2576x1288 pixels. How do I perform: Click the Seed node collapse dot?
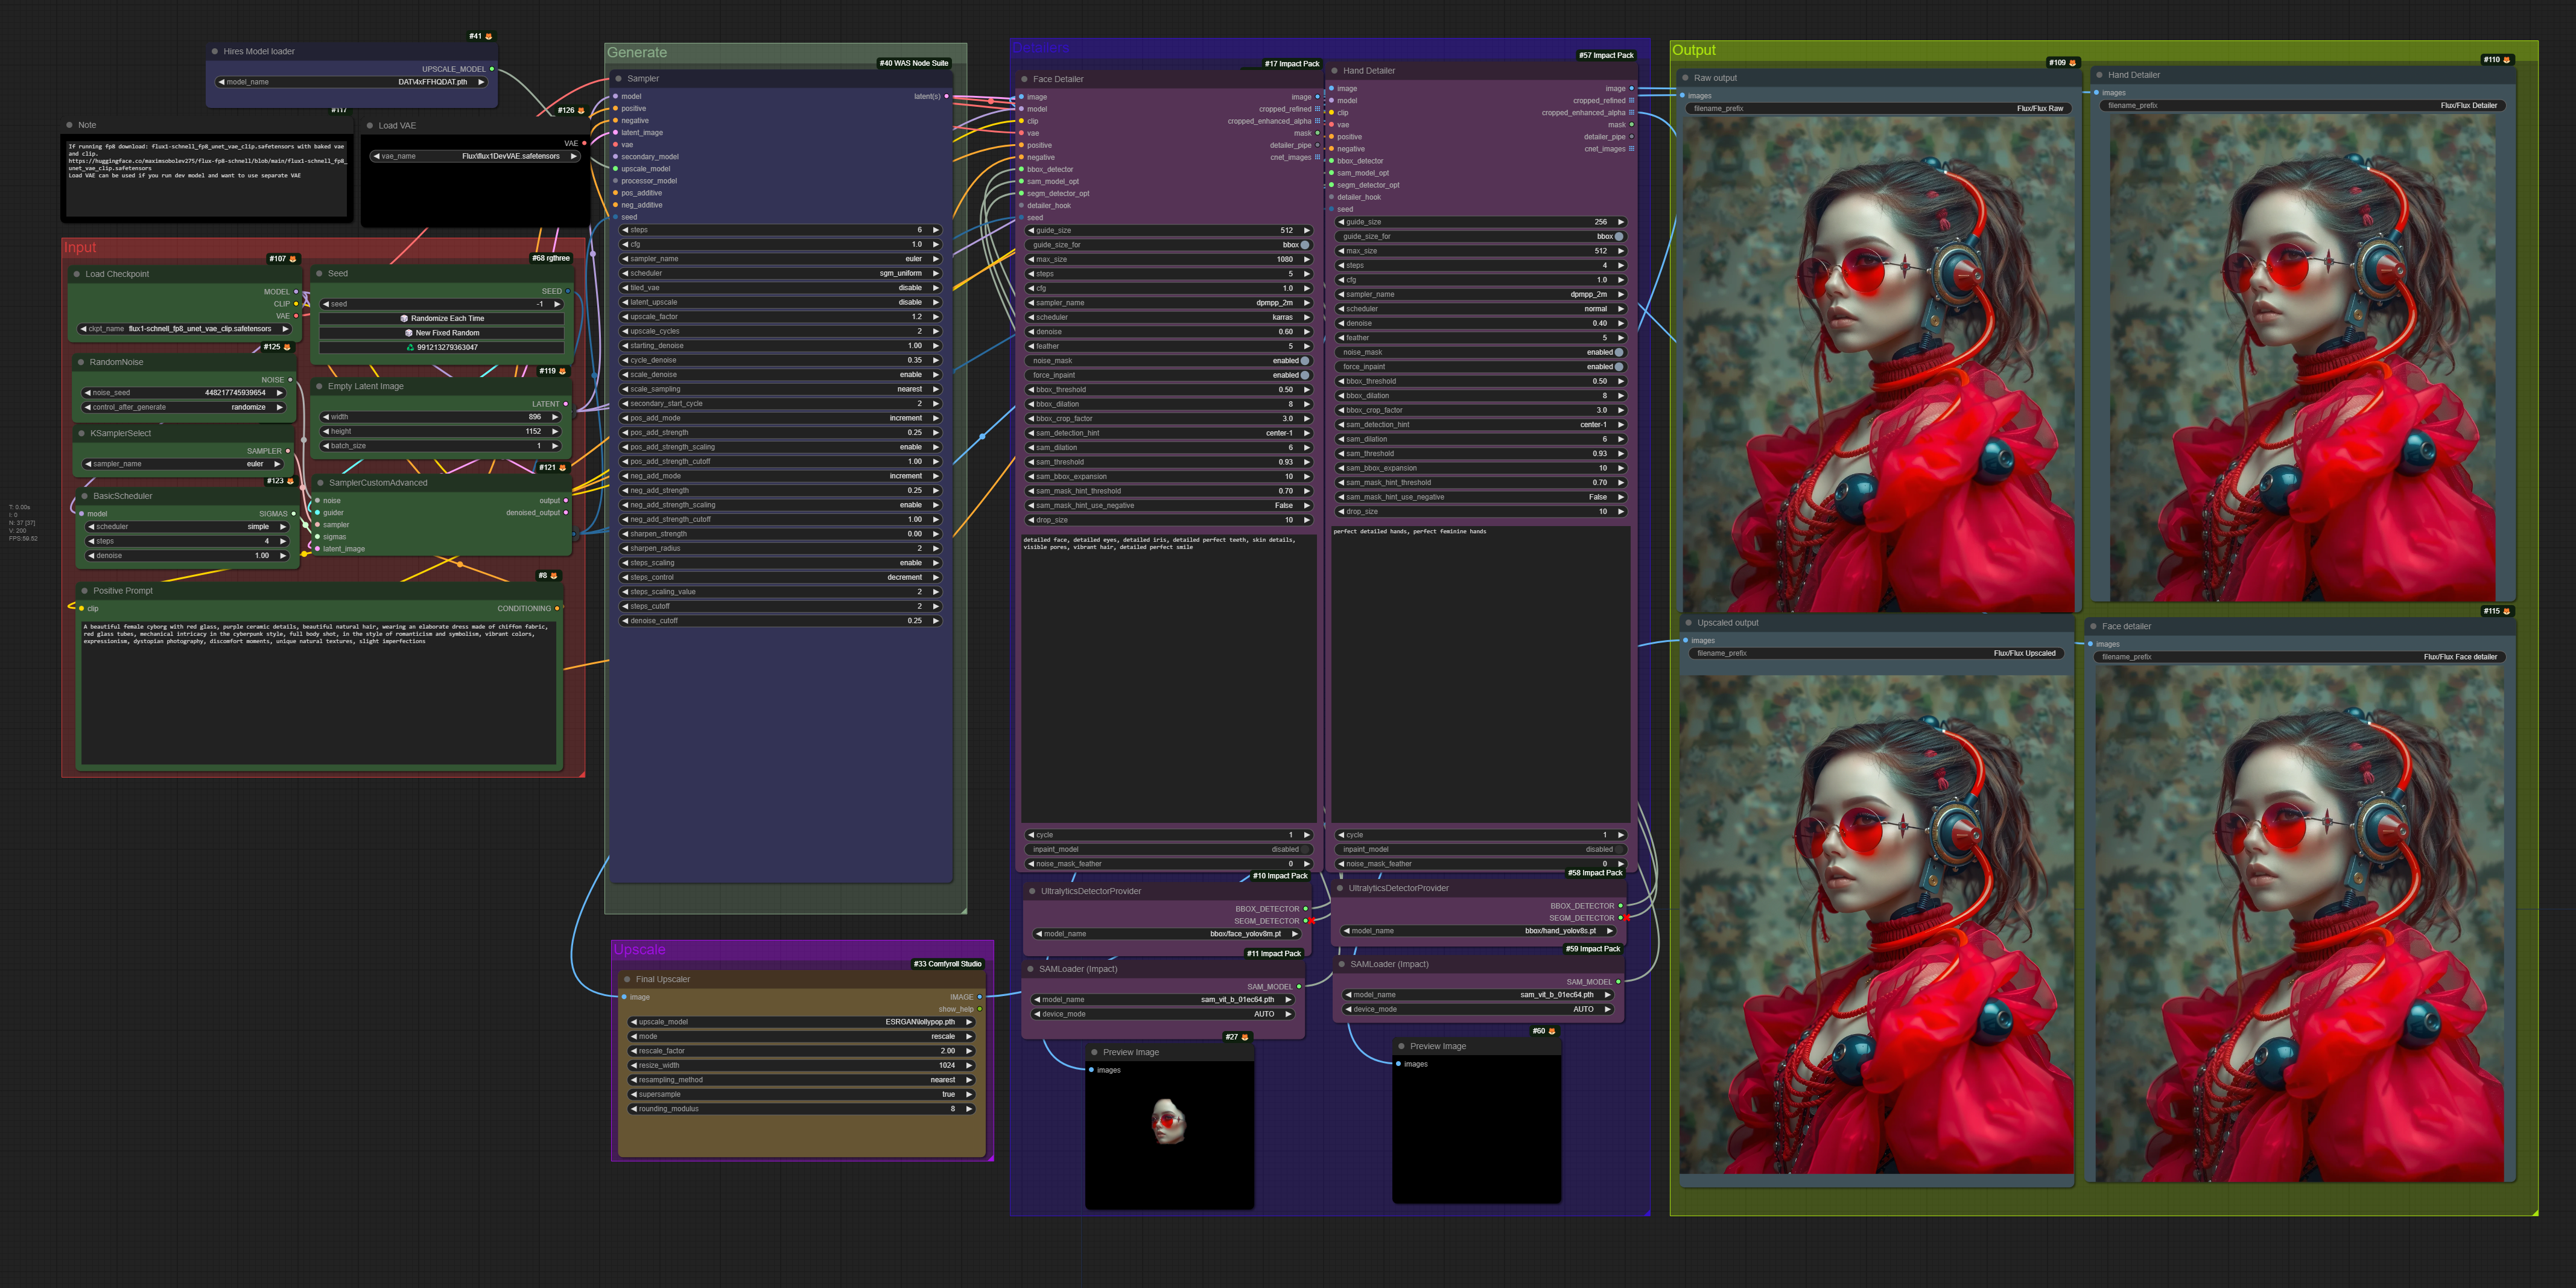[320, 273]
